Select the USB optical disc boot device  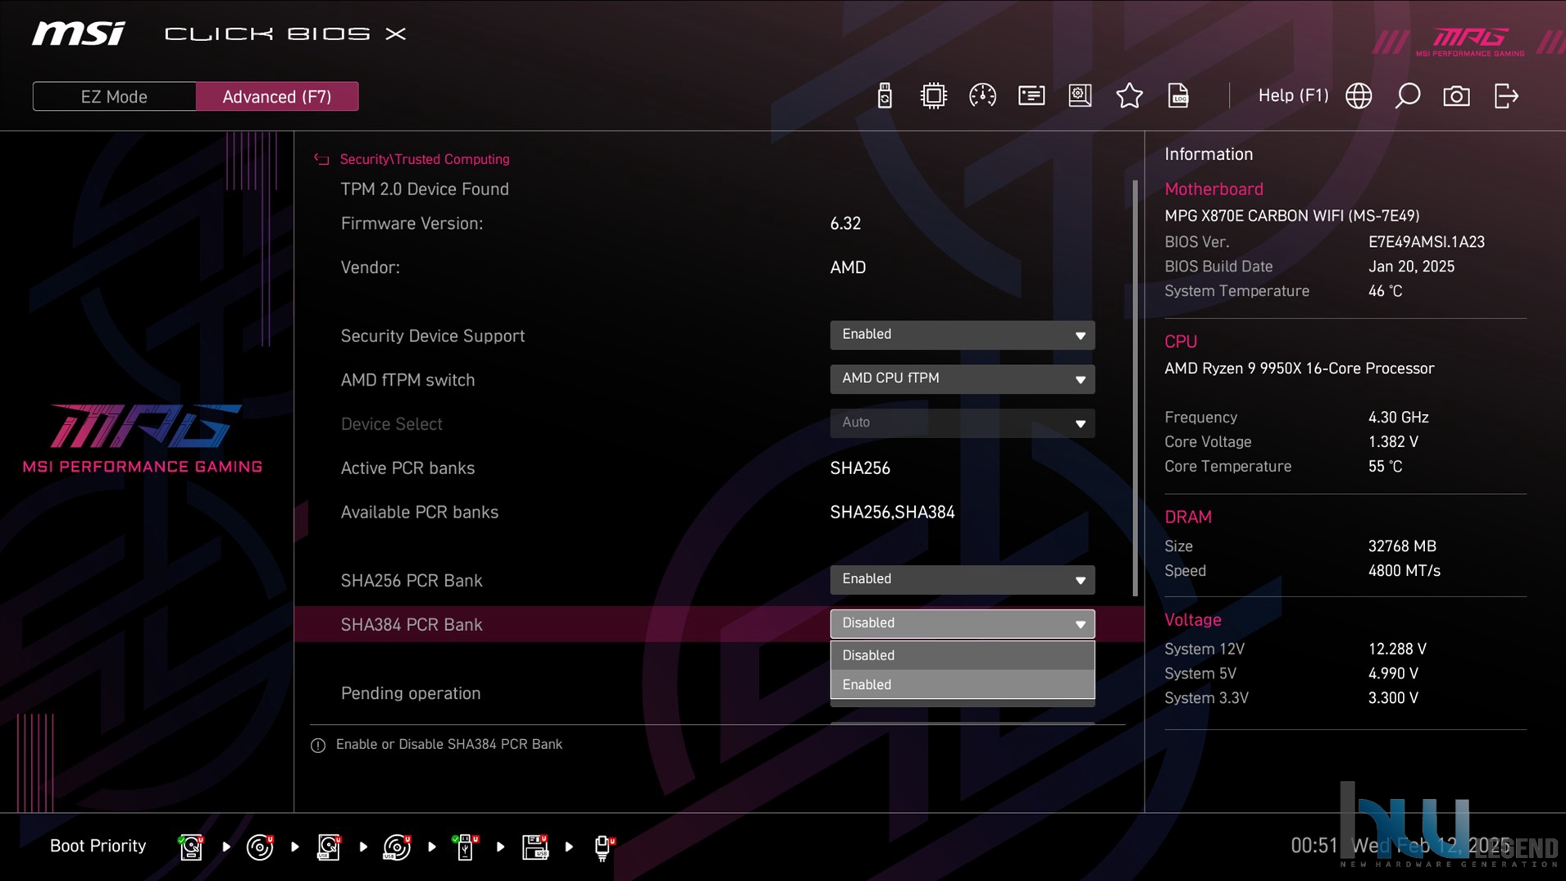pyautogui.click(x=397, y=847)
